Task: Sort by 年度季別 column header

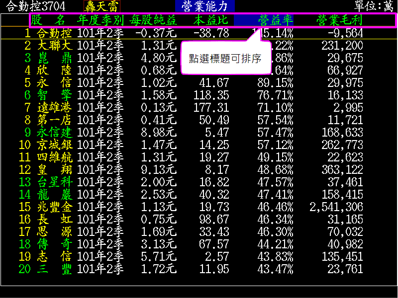Action: pyautogui.click(x=100, y=20)
